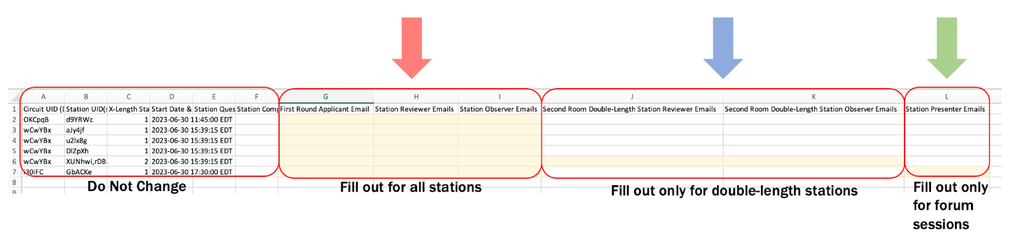Image resolution: width=1033 pixels, height=247 pixels.
Task: Select row 5 header number
Action: pos(14,151)
